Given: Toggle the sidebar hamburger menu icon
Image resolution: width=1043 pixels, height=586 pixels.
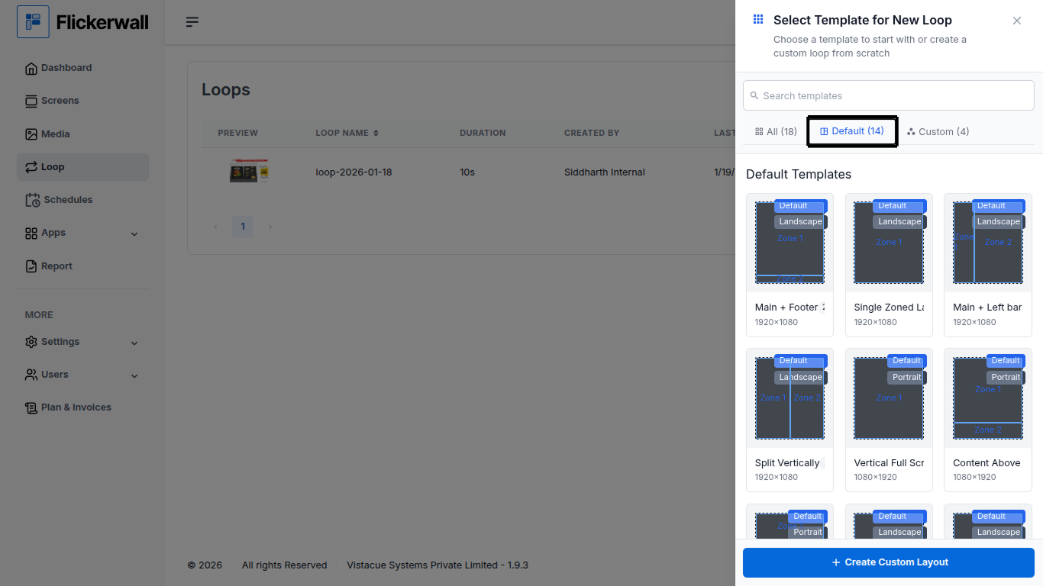Looking at the screenshot, I should pos(192,22).
